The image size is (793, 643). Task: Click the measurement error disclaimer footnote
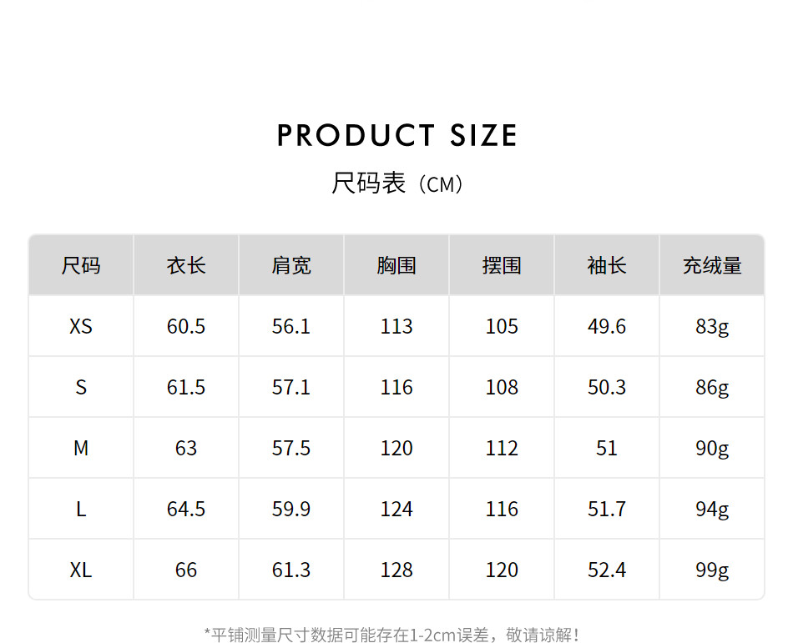click(x=392, y=635)
